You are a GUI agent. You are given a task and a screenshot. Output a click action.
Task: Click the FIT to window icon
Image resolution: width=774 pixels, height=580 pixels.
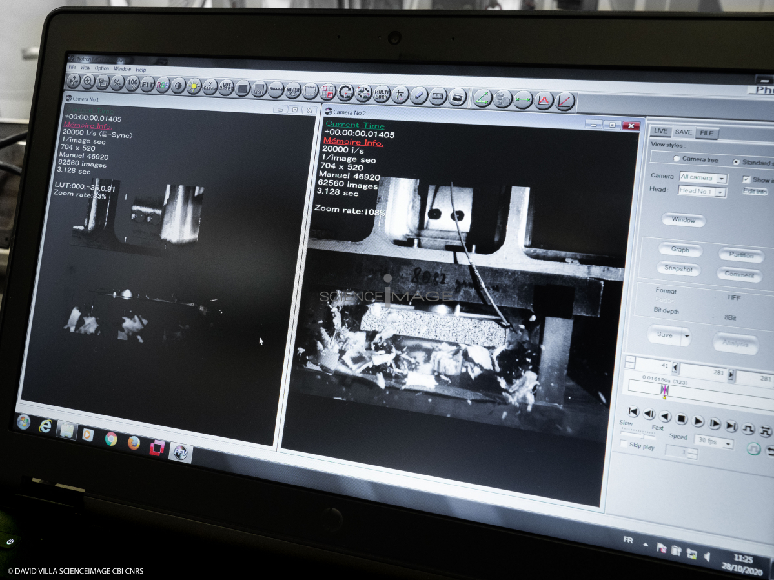coord(147,85)
